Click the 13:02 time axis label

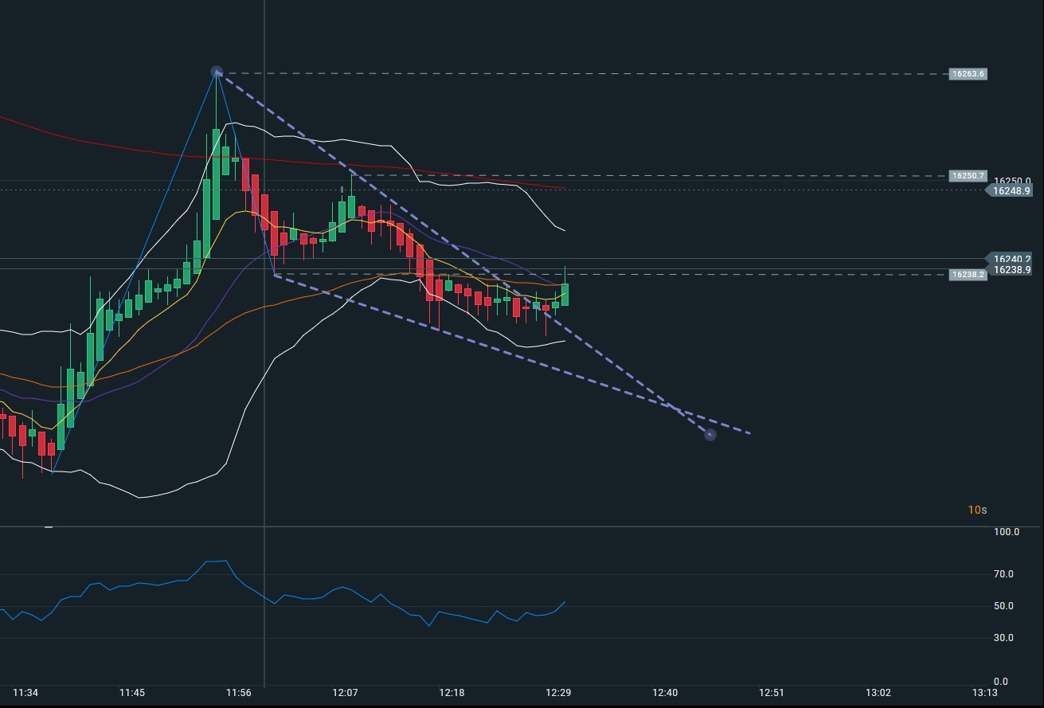879,693
